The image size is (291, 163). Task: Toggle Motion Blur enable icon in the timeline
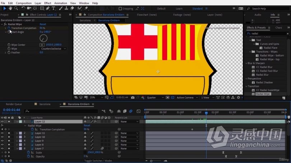click(131, 111)
